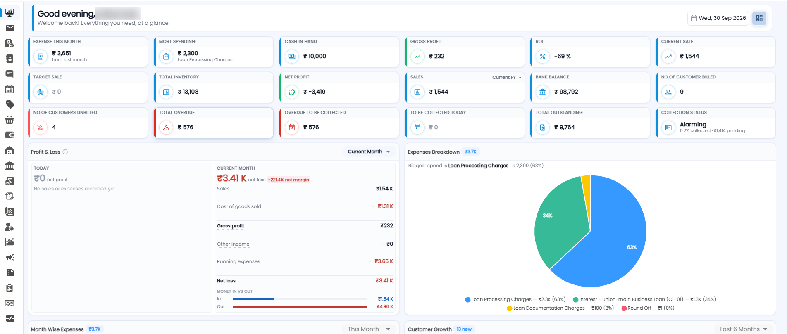
Task: Open the bar chart reports sidebar icon
Action: click(x=10, y=242)
